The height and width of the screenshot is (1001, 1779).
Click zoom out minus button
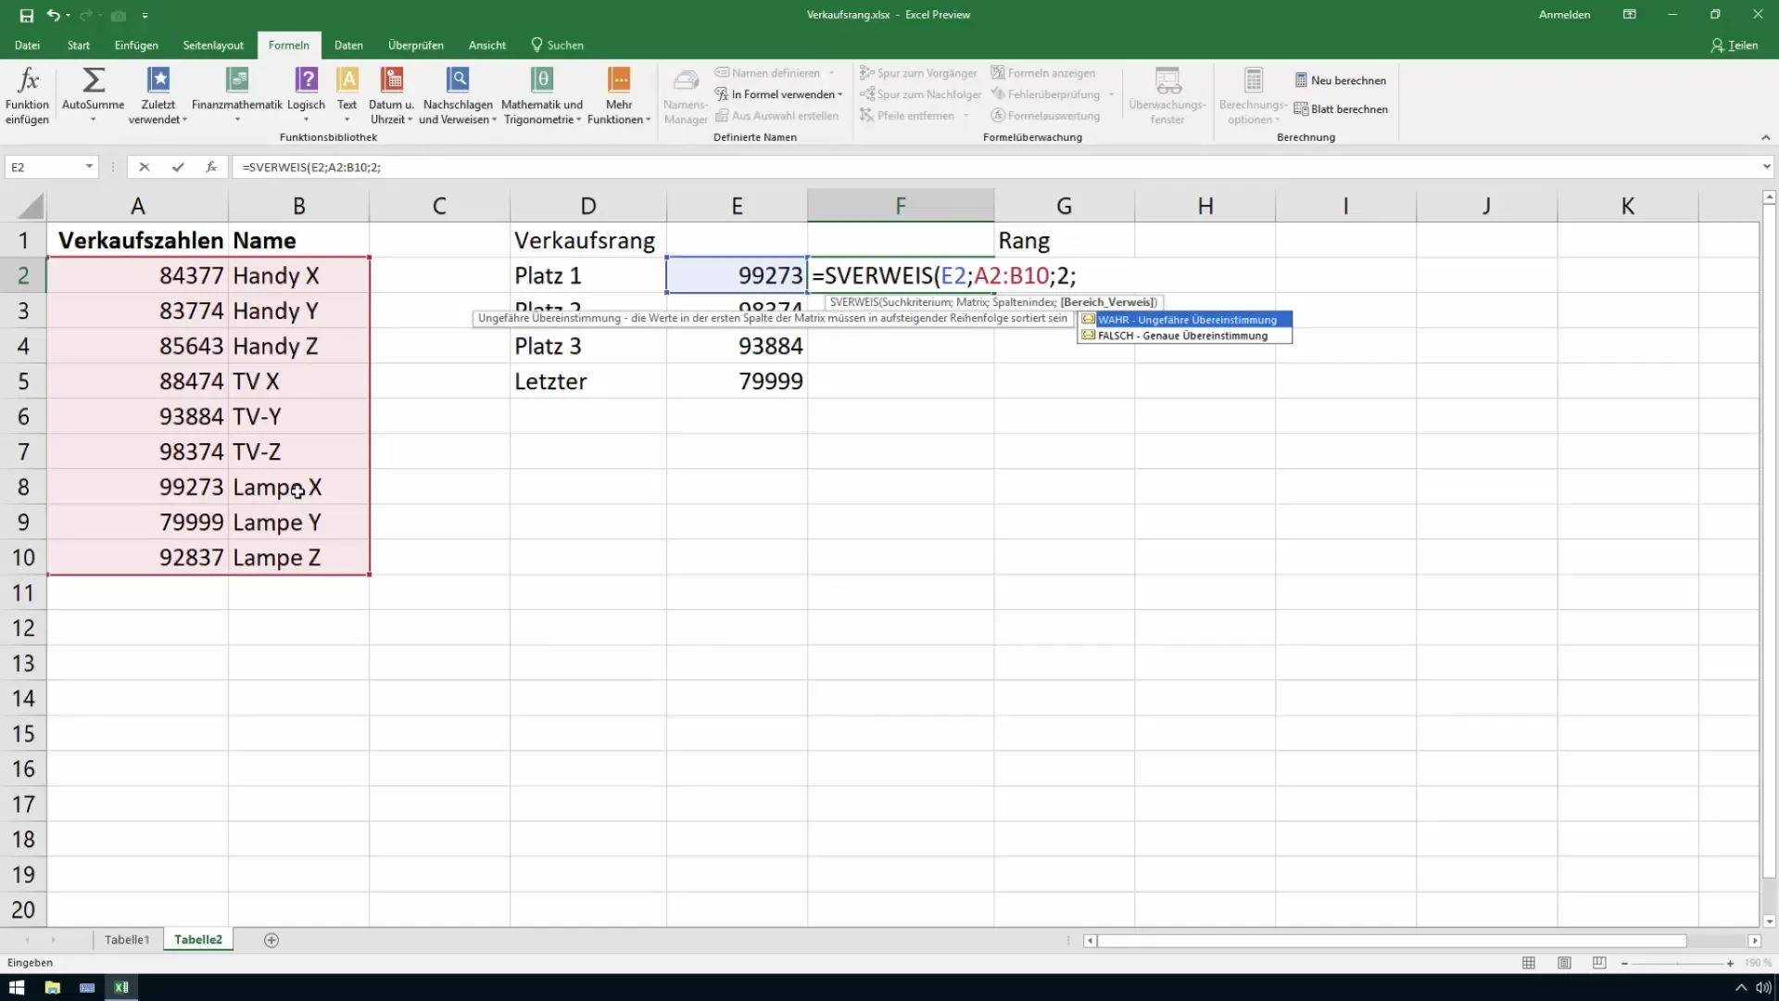(1624, 964)
